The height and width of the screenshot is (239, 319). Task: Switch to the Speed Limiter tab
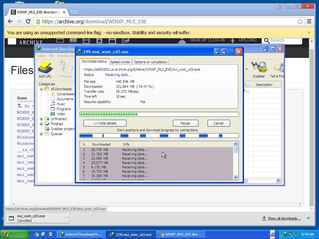pos(120,62)
